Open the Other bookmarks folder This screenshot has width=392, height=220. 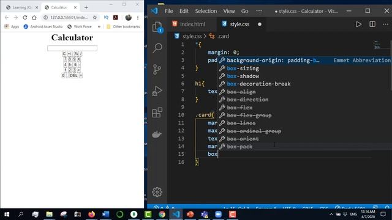click(123, 26)
